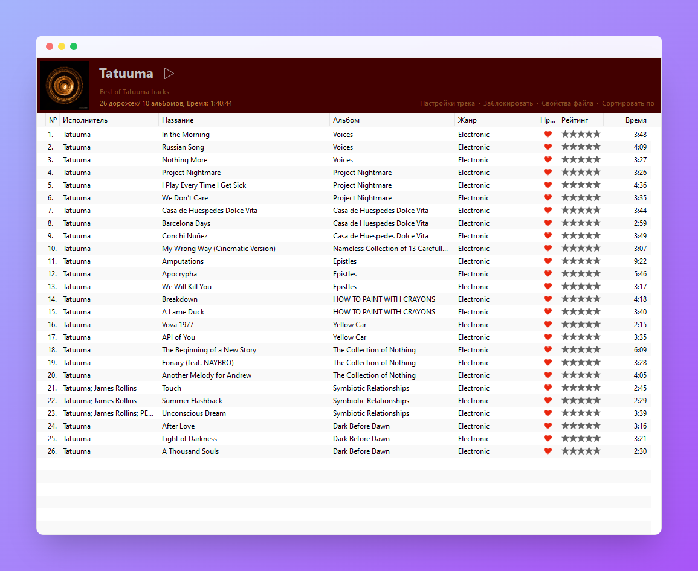
Task: Open the Сортировать по sort menu
Action: coord(628,103)
